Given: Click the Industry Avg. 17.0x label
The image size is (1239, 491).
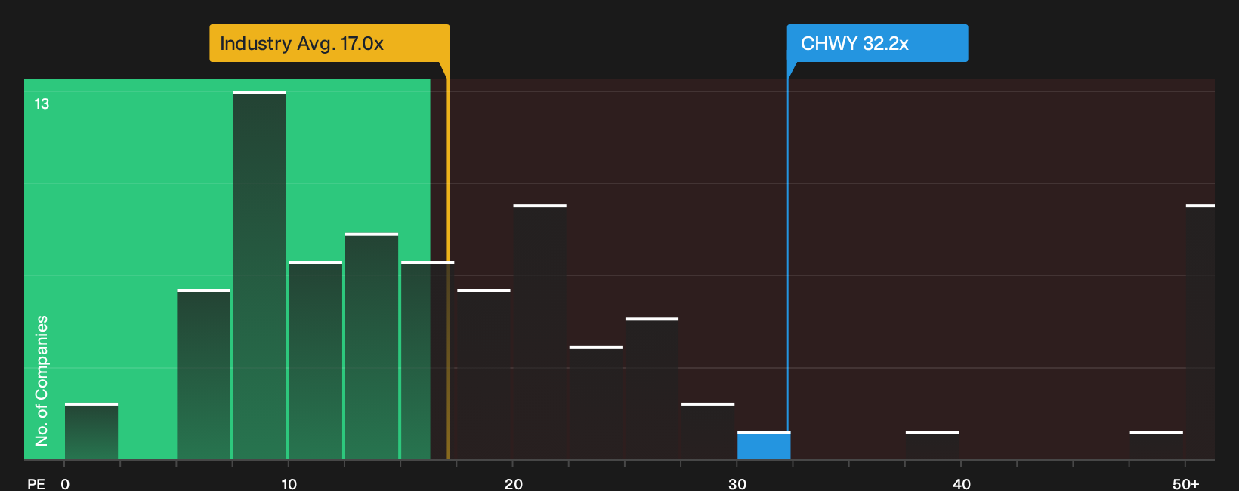Looking at the screenshot, I should click(329, 43).
